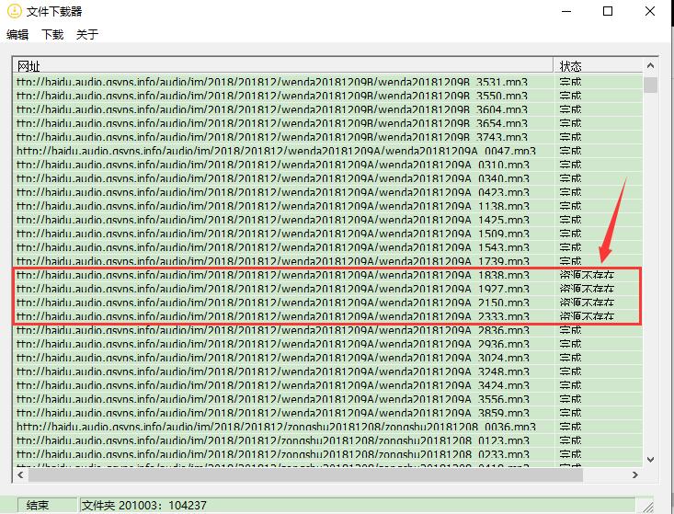
Task: Click 完成 status for zongshu20181208_0036.mp3 row
Action: [570, 427]
